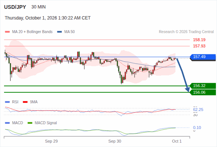Click the 9MA red legend swatch

25,102
